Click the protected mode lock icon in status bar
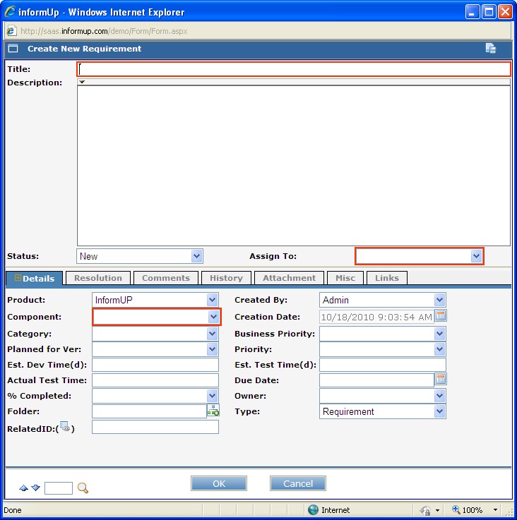The width and height of the screenshot is (517, 520). click(425, 510)
